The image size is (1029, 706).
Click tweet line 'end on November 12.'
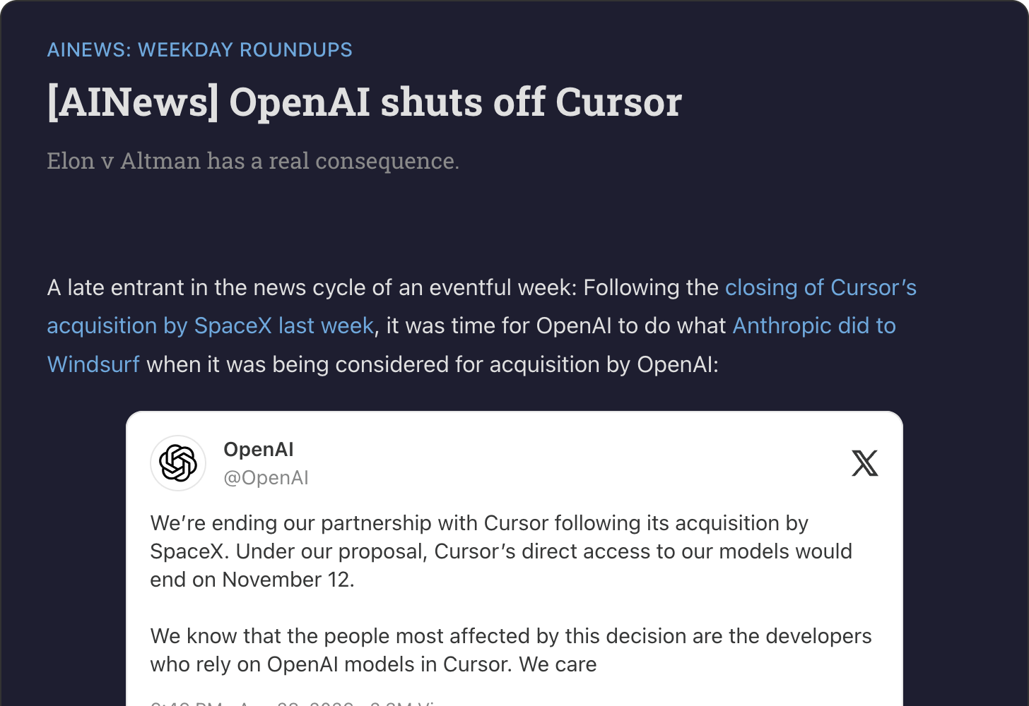[x=252, y=580]
